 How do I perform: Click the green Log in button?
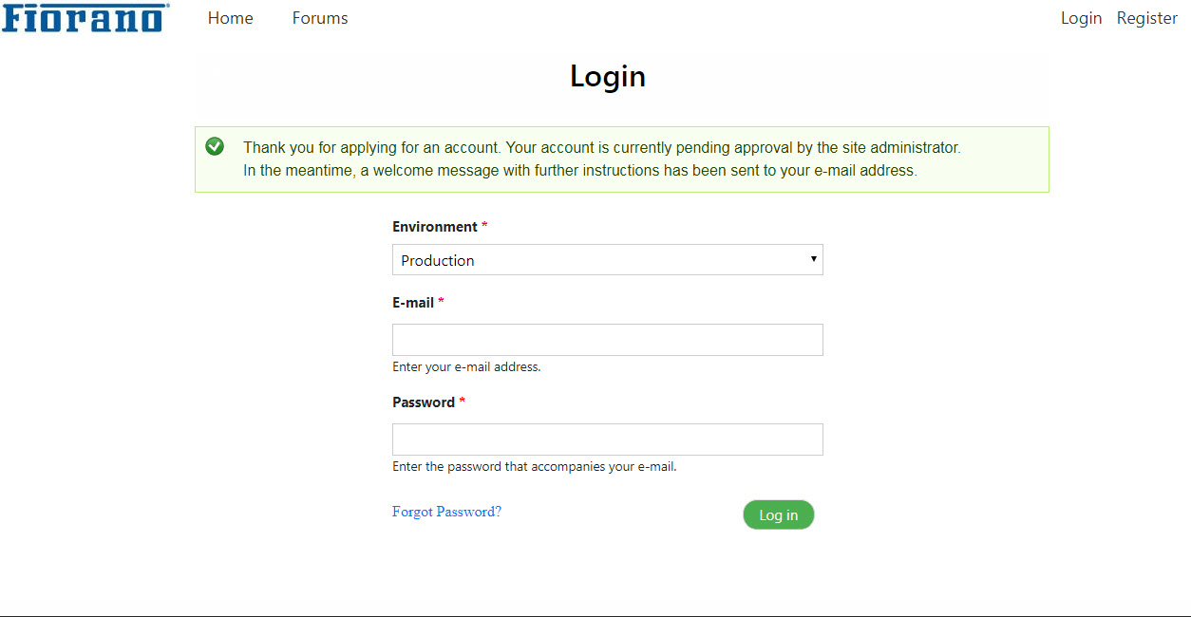[x=779, y=514]
